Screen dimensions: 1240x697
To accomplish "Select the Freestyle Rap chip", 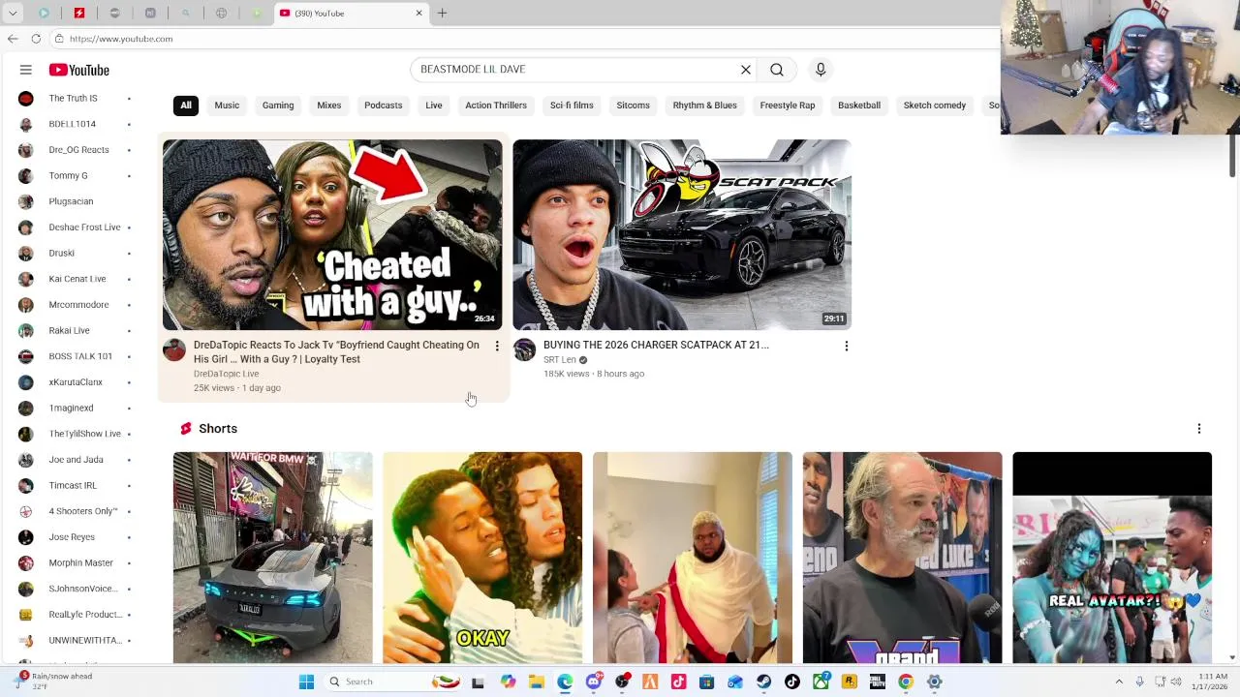I will click(x=788, y=106).
